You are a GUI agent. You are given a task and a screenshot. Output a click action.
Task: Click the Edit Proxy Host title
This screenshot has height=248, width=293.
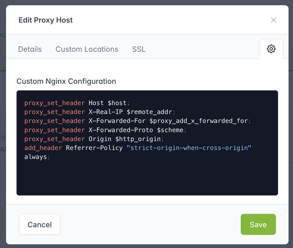[x=46, y=20]
